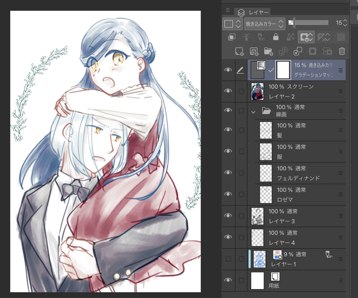This screenshot has width=358, height=298.
Task: Open the layer palette hamburger menu
Action: tap(228, 10)
